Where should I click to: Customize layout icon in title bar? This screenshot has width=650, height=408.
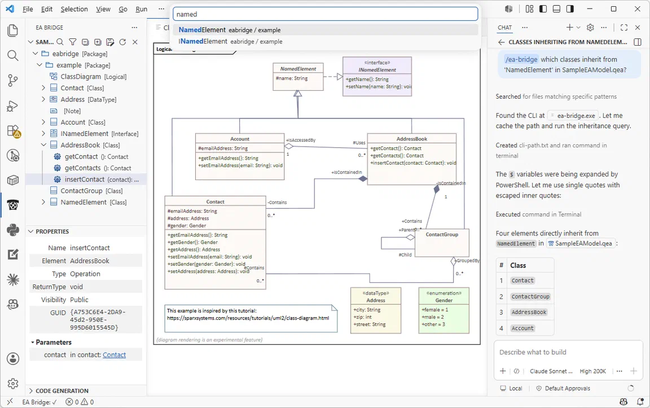(529, 8)
